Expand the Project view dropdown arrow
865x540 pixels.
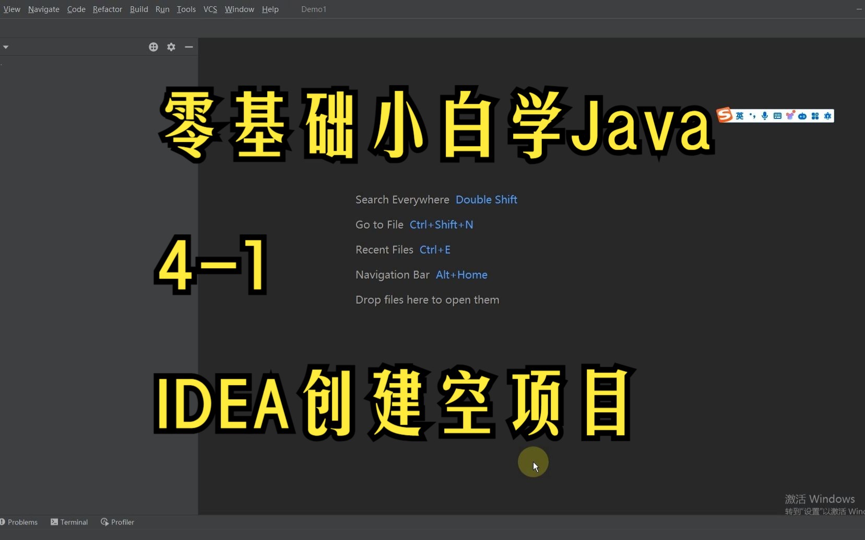pos(6,47)
